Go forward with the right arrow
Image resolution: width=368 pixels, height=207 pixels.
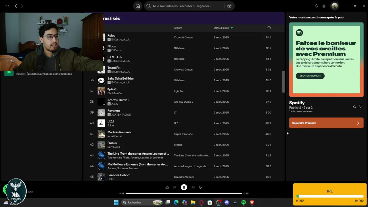pyautogui.click(x=22, y=6)
